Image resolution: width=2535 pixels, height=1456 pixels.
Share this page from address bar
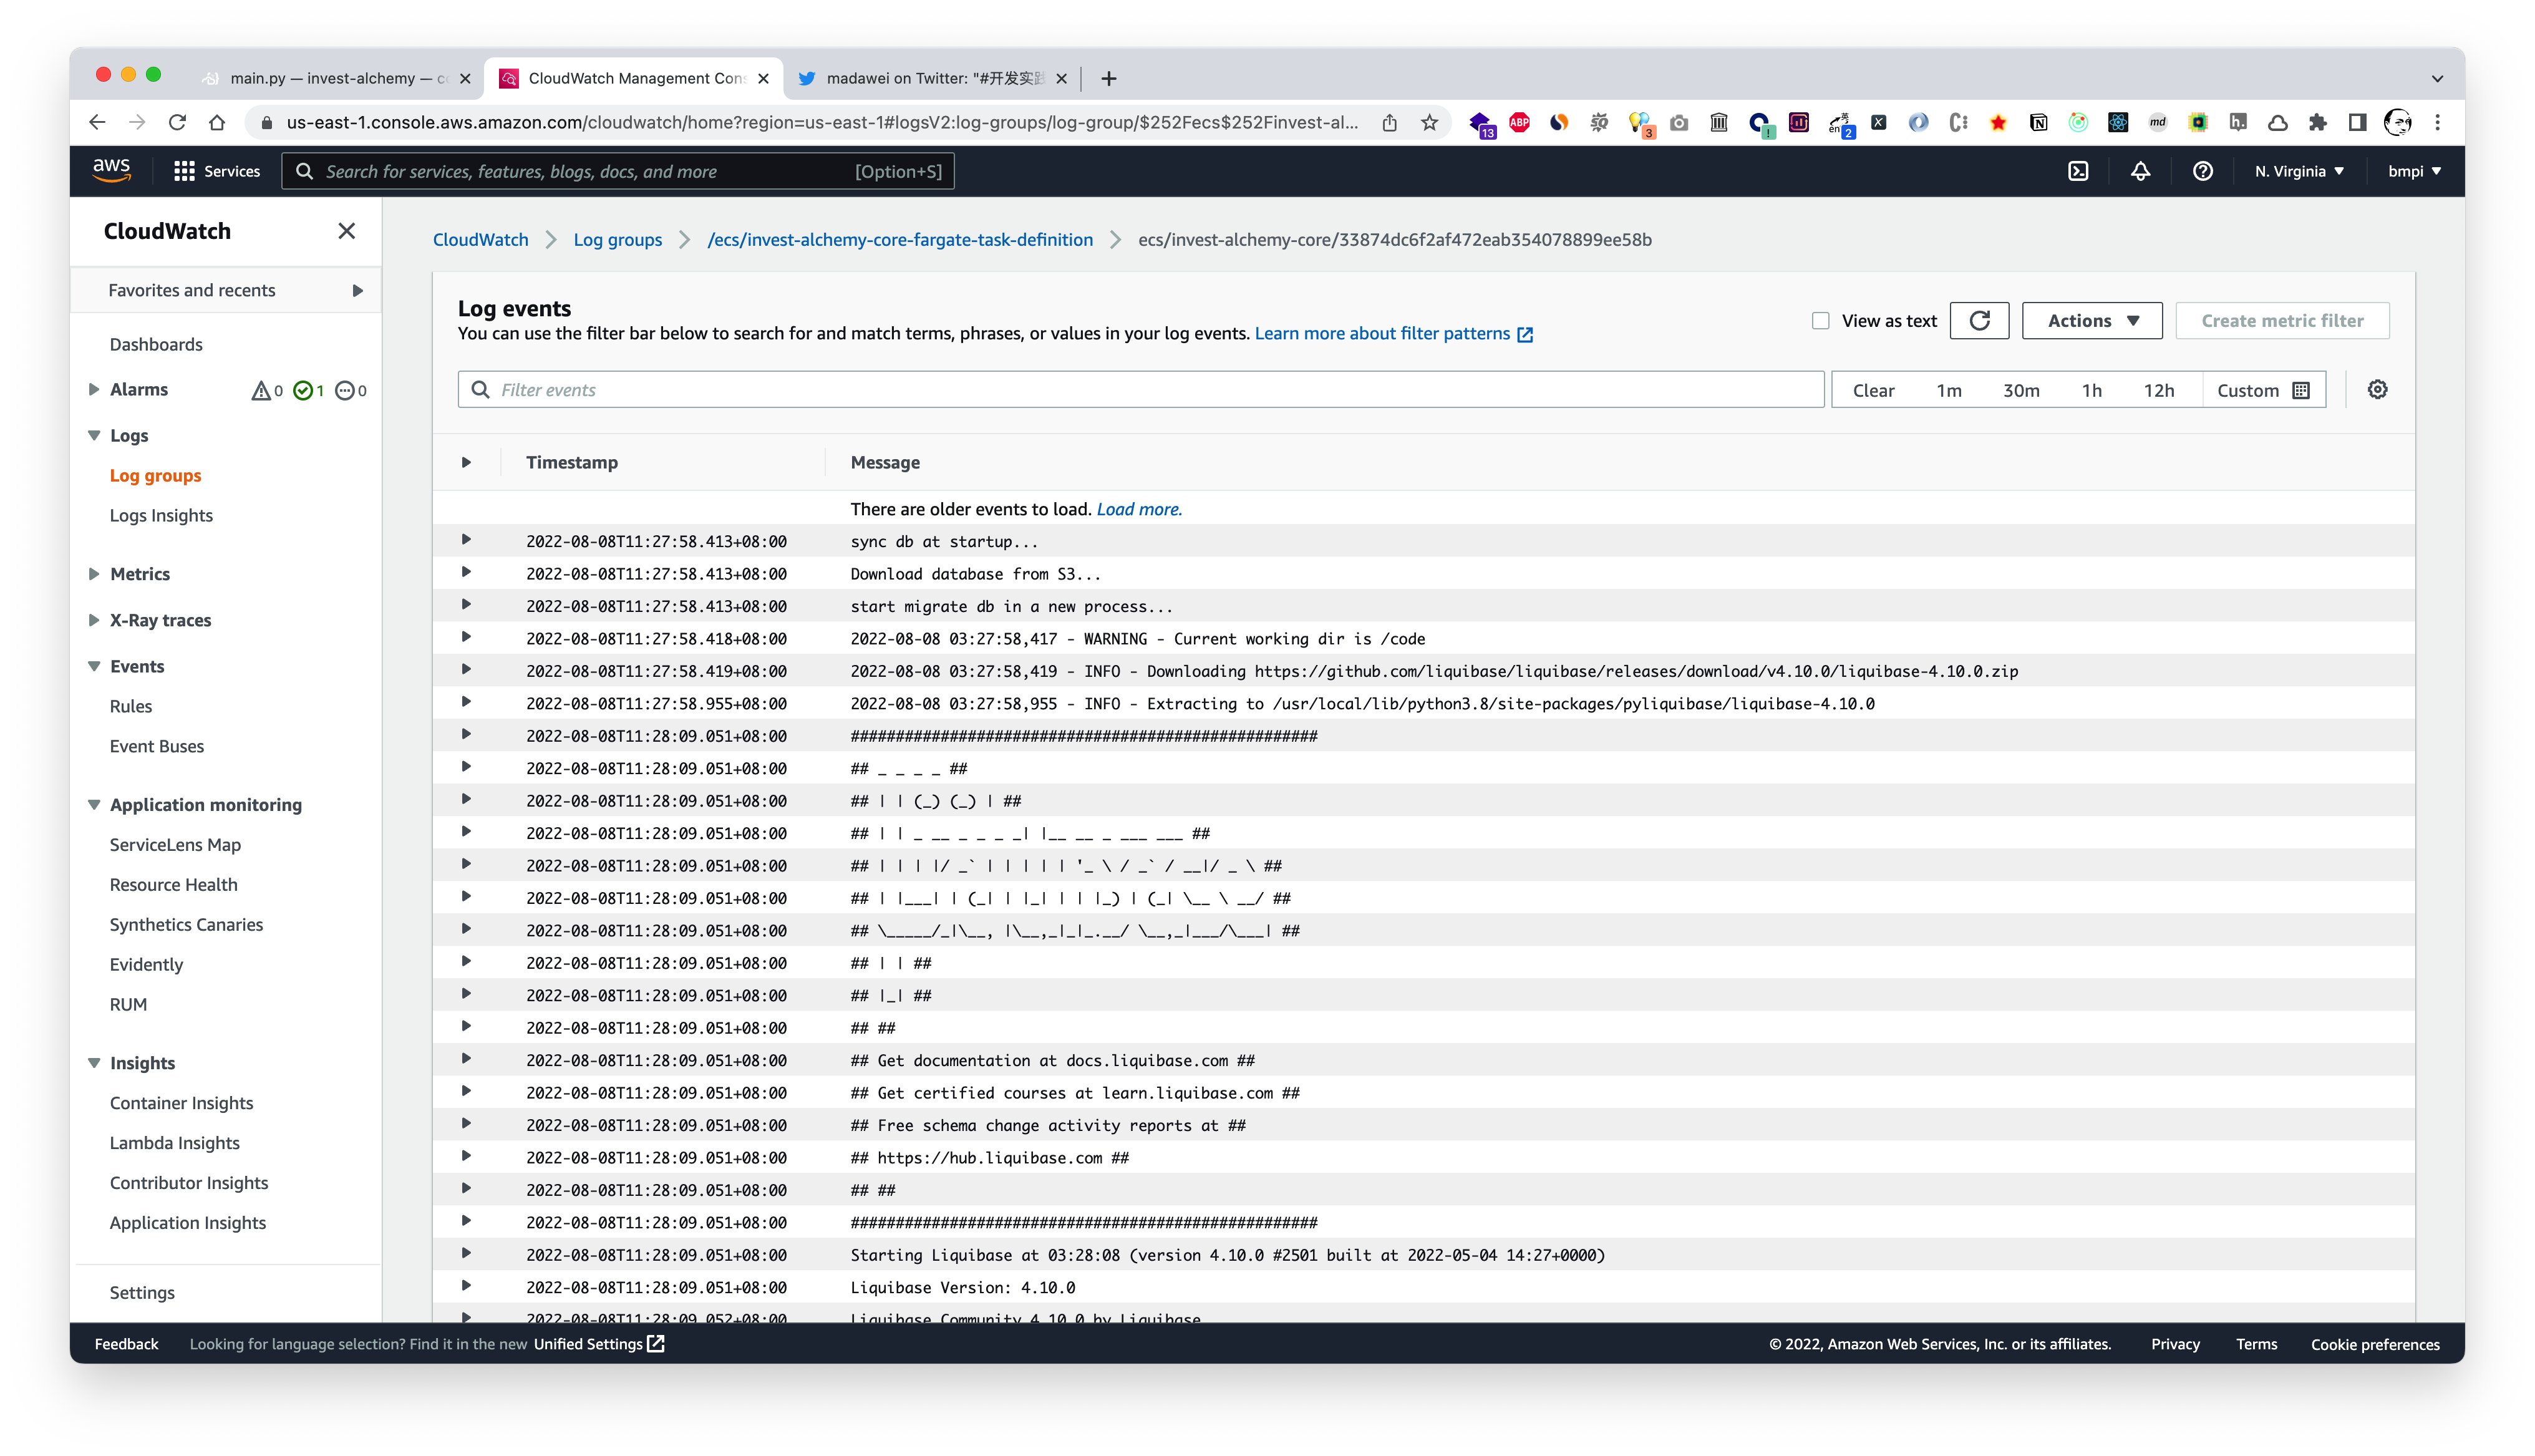pyautogui.click(x=1390, y=122)
